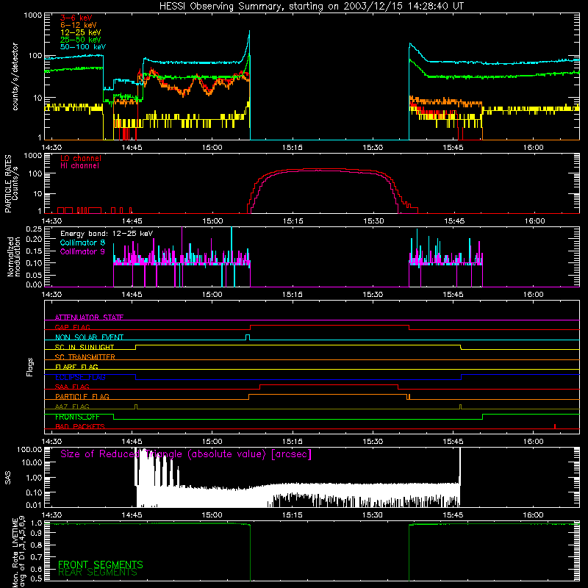Click the FLARE_FLAG label
Viewport: 588px width, 588px height.
coord(76,367)
